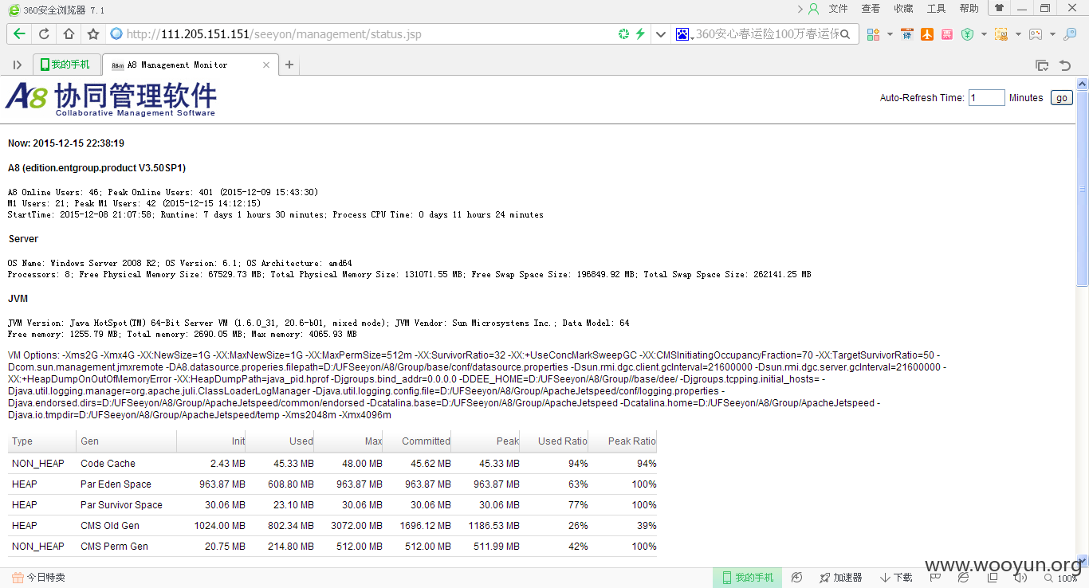Expand the arrow beside the extensions grid
The image size is (1089, 588).
click(x=890, y=34)
